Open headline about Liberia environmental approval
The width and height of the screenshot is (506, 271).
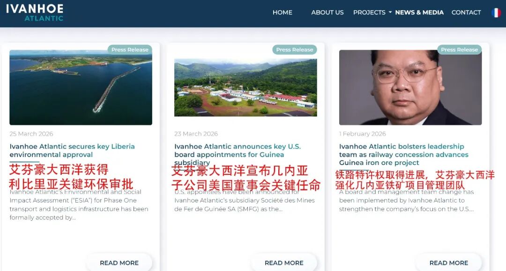(72, 151)
